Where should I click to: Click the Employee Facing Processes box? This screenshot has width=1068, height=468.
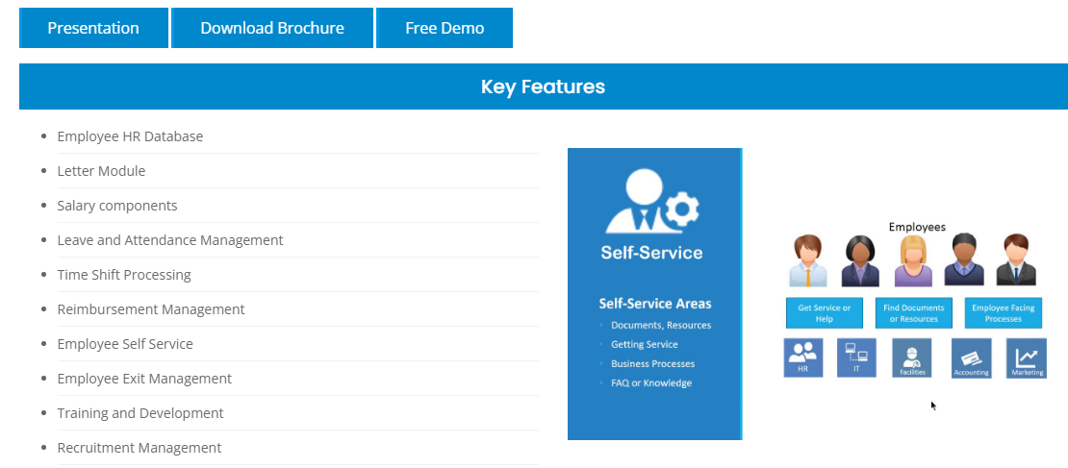click(1004, 313)
